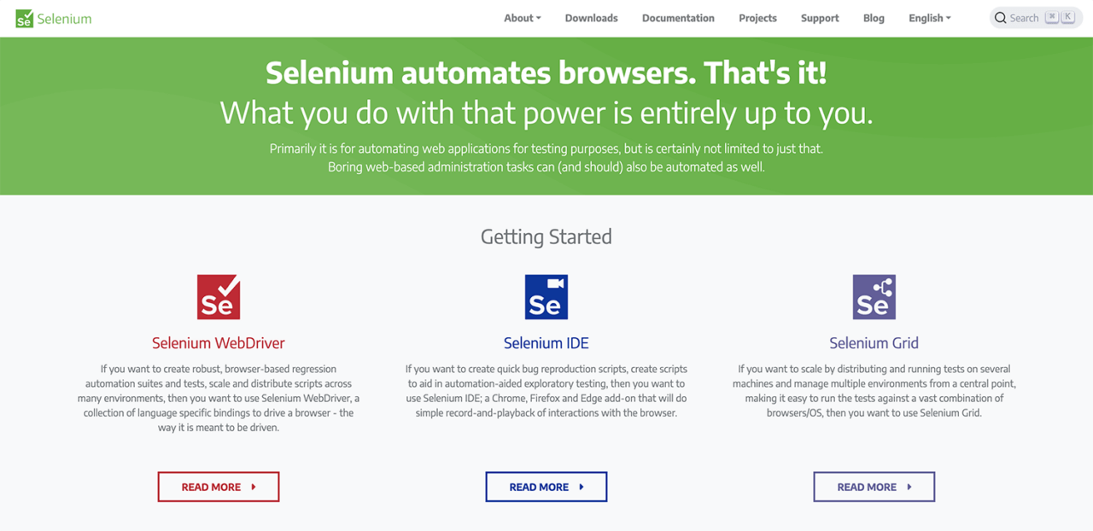Click the Selenium Grid heading
The image size is (1093, 531).
[874, 343]
